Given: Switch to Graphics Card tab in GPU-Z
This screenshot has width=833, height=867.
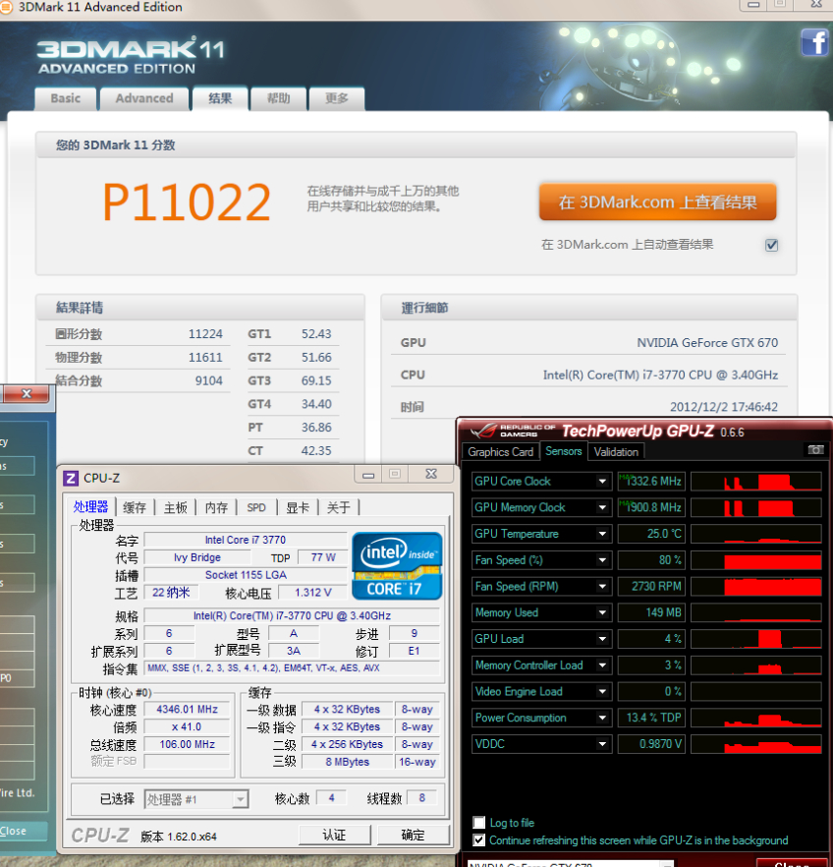Looking at the screenshot, I should [500, 452].
